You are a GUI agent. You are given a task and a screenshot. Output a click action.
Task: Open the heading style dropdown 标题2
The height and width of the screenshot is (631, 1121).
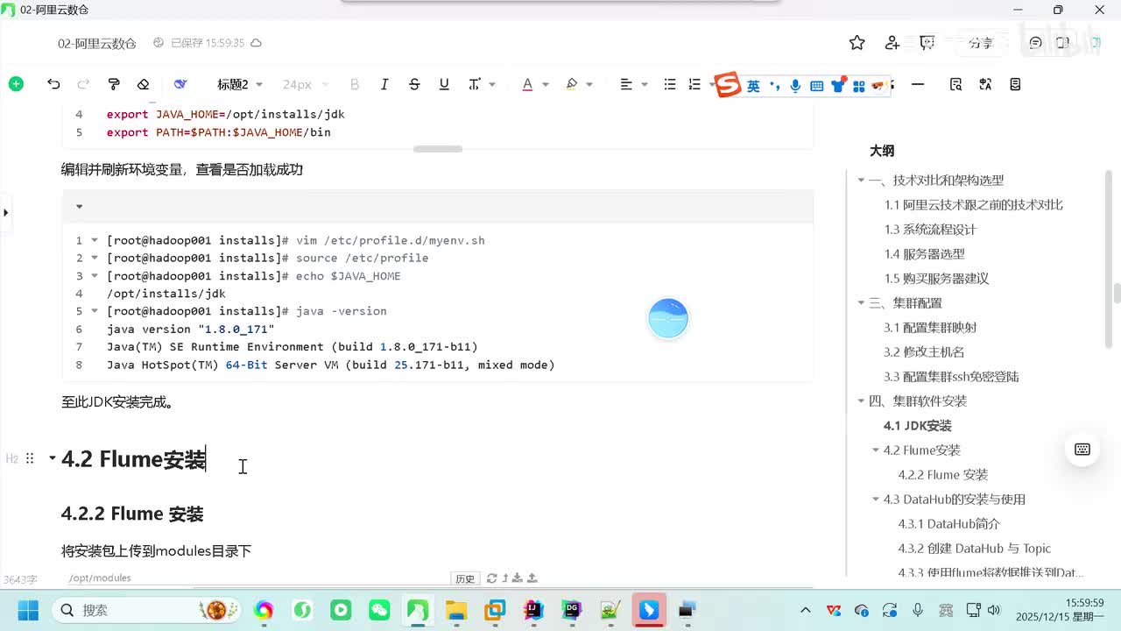point(239,84)
